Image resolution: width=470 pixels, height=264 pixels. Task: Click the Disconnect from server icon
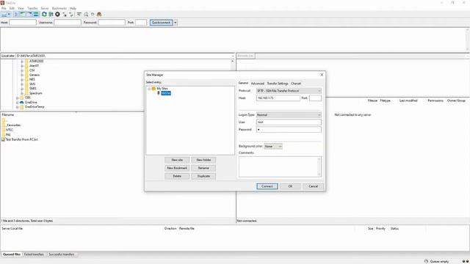pos(65,15)
